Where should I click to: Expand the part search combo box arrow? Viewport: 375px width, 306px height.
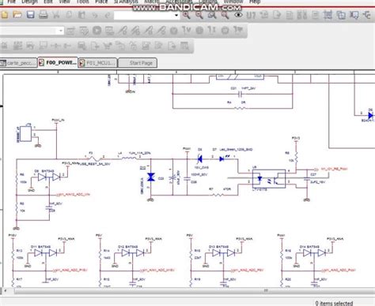176,16
